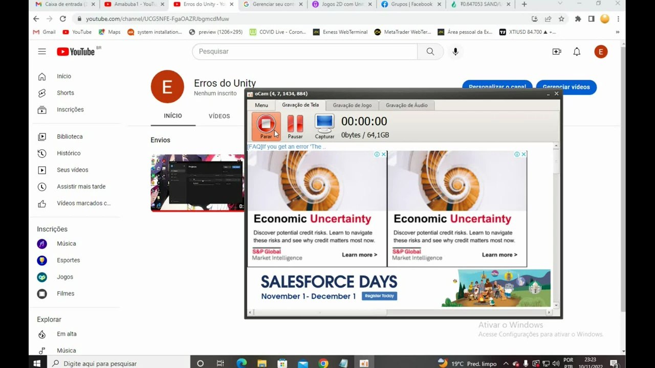Image resolution: width=655 pixels, height=368 pixels.
Task: Open the Exness WebTerminal bookmark
Action: tap(340, 32)
